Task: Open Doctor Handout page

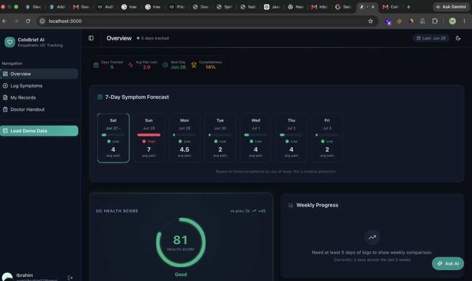Action: point(39,110)
